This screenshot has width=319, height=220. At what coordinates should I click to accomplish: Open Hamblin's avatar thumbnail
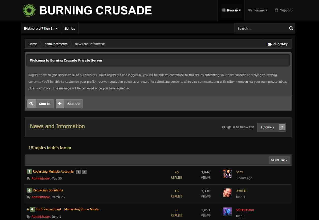227,193
